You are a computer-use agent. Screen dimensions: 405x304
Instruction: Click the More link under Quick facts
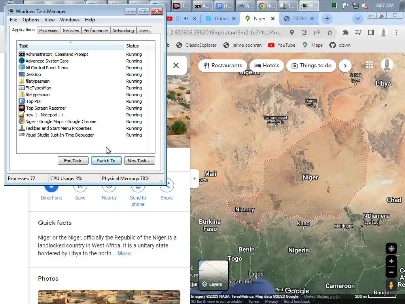tap(124, 254)
